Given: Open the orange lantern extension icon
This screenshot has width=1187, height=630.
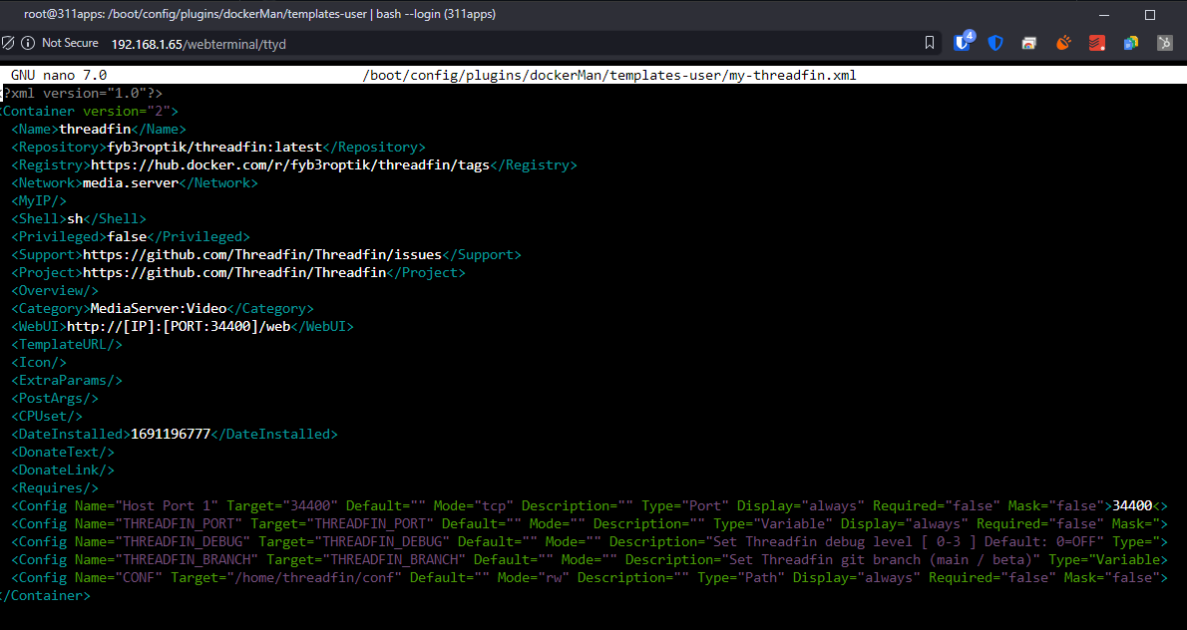Looking at the screenshot, I should pyautogui.click(x=1063, y=43).
